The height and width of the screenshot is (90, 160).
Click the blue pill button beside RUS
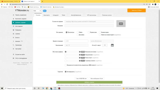tap(44, 11)
